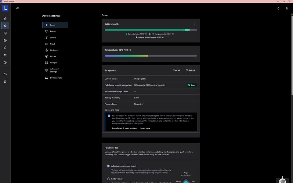The image size is (293, 183).
Task: Click the page vertical scrollbar
Action: [292, 55]
